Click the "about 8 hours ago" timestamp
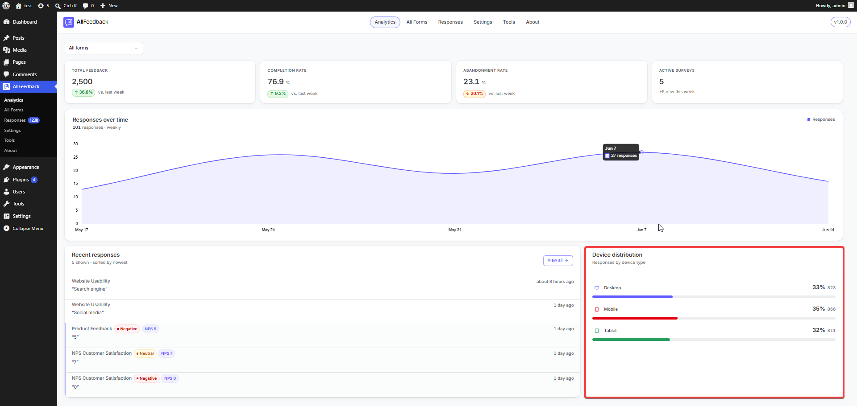 (555, 282)
